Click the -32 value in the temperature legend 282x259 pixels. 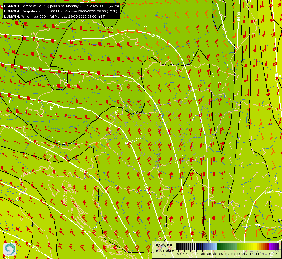[x=215, y=254]
